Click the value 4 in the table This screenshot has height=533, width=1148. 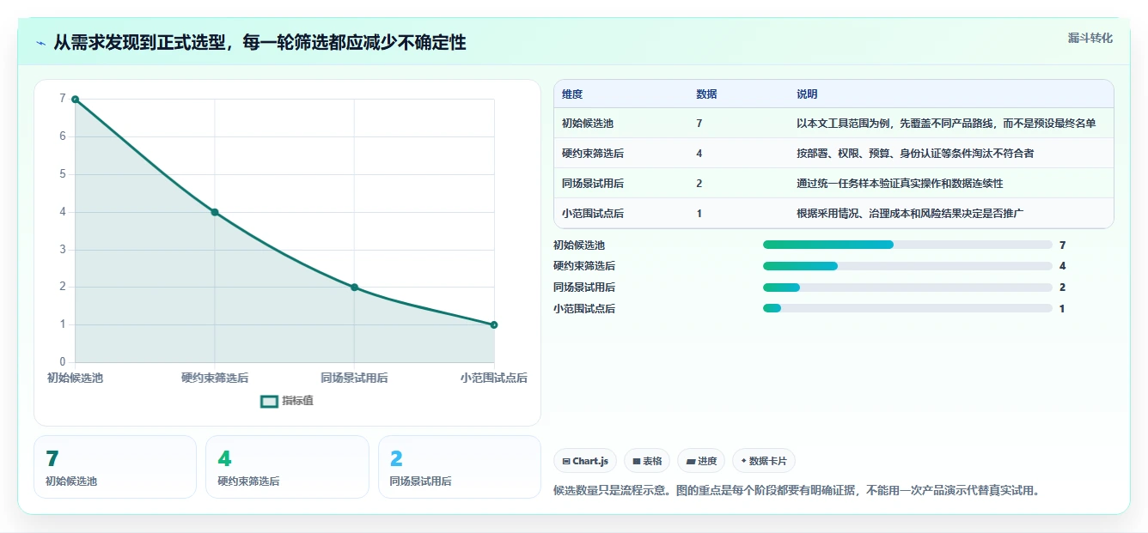pyautogui.click(x=699, y=154)
